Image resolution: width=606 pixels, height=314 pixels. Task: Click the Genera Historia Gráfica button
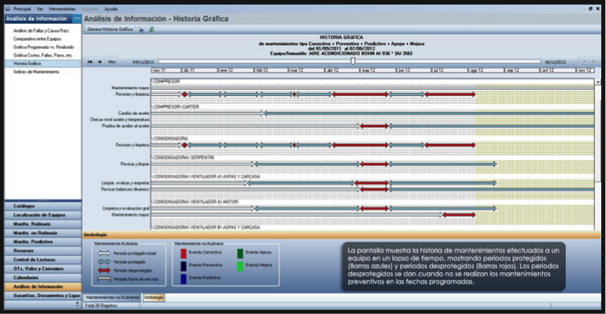coord(110,29)
